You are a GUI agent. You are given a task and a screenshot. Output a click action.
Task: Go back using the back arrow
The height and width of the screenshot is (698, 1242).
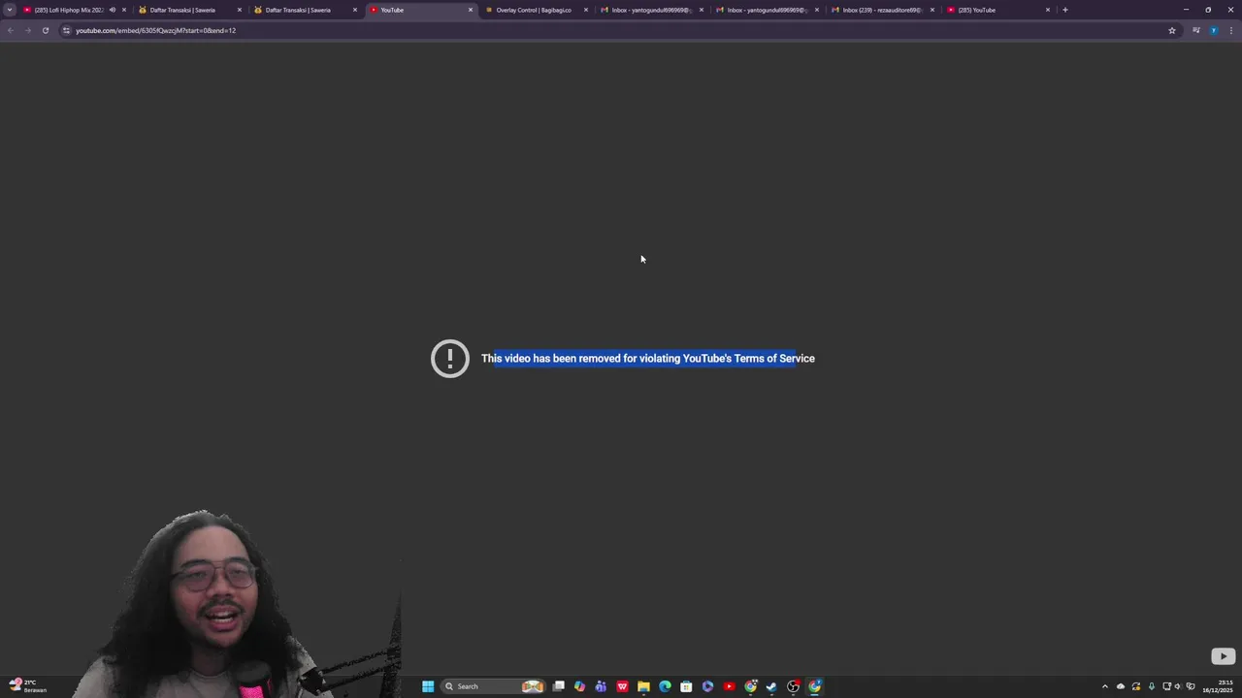coord(10,30)
